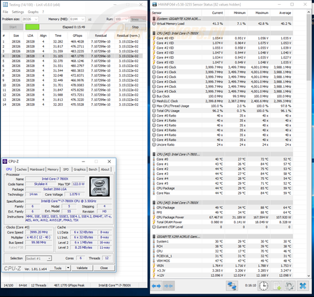Open the Run count dropdown in LinX
Viewport: 314px width, 297px height.
(126, 20)
